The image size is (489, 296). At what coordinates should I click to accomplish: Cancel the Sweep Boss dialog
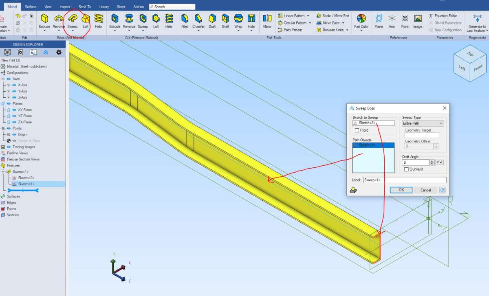(425, 190)
